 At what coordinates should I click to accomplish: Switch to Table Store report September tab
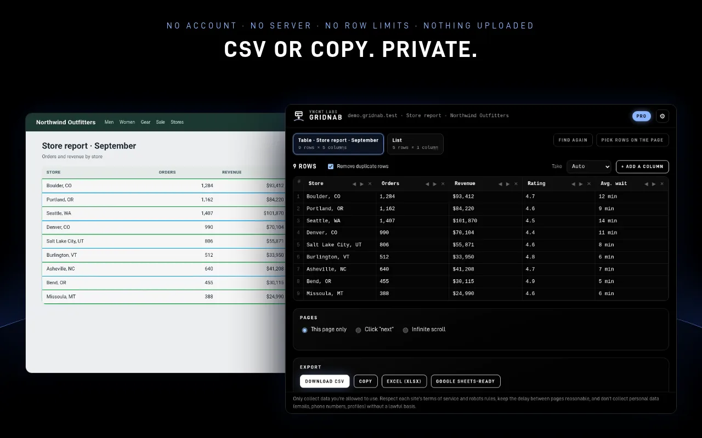coord(338,144)
